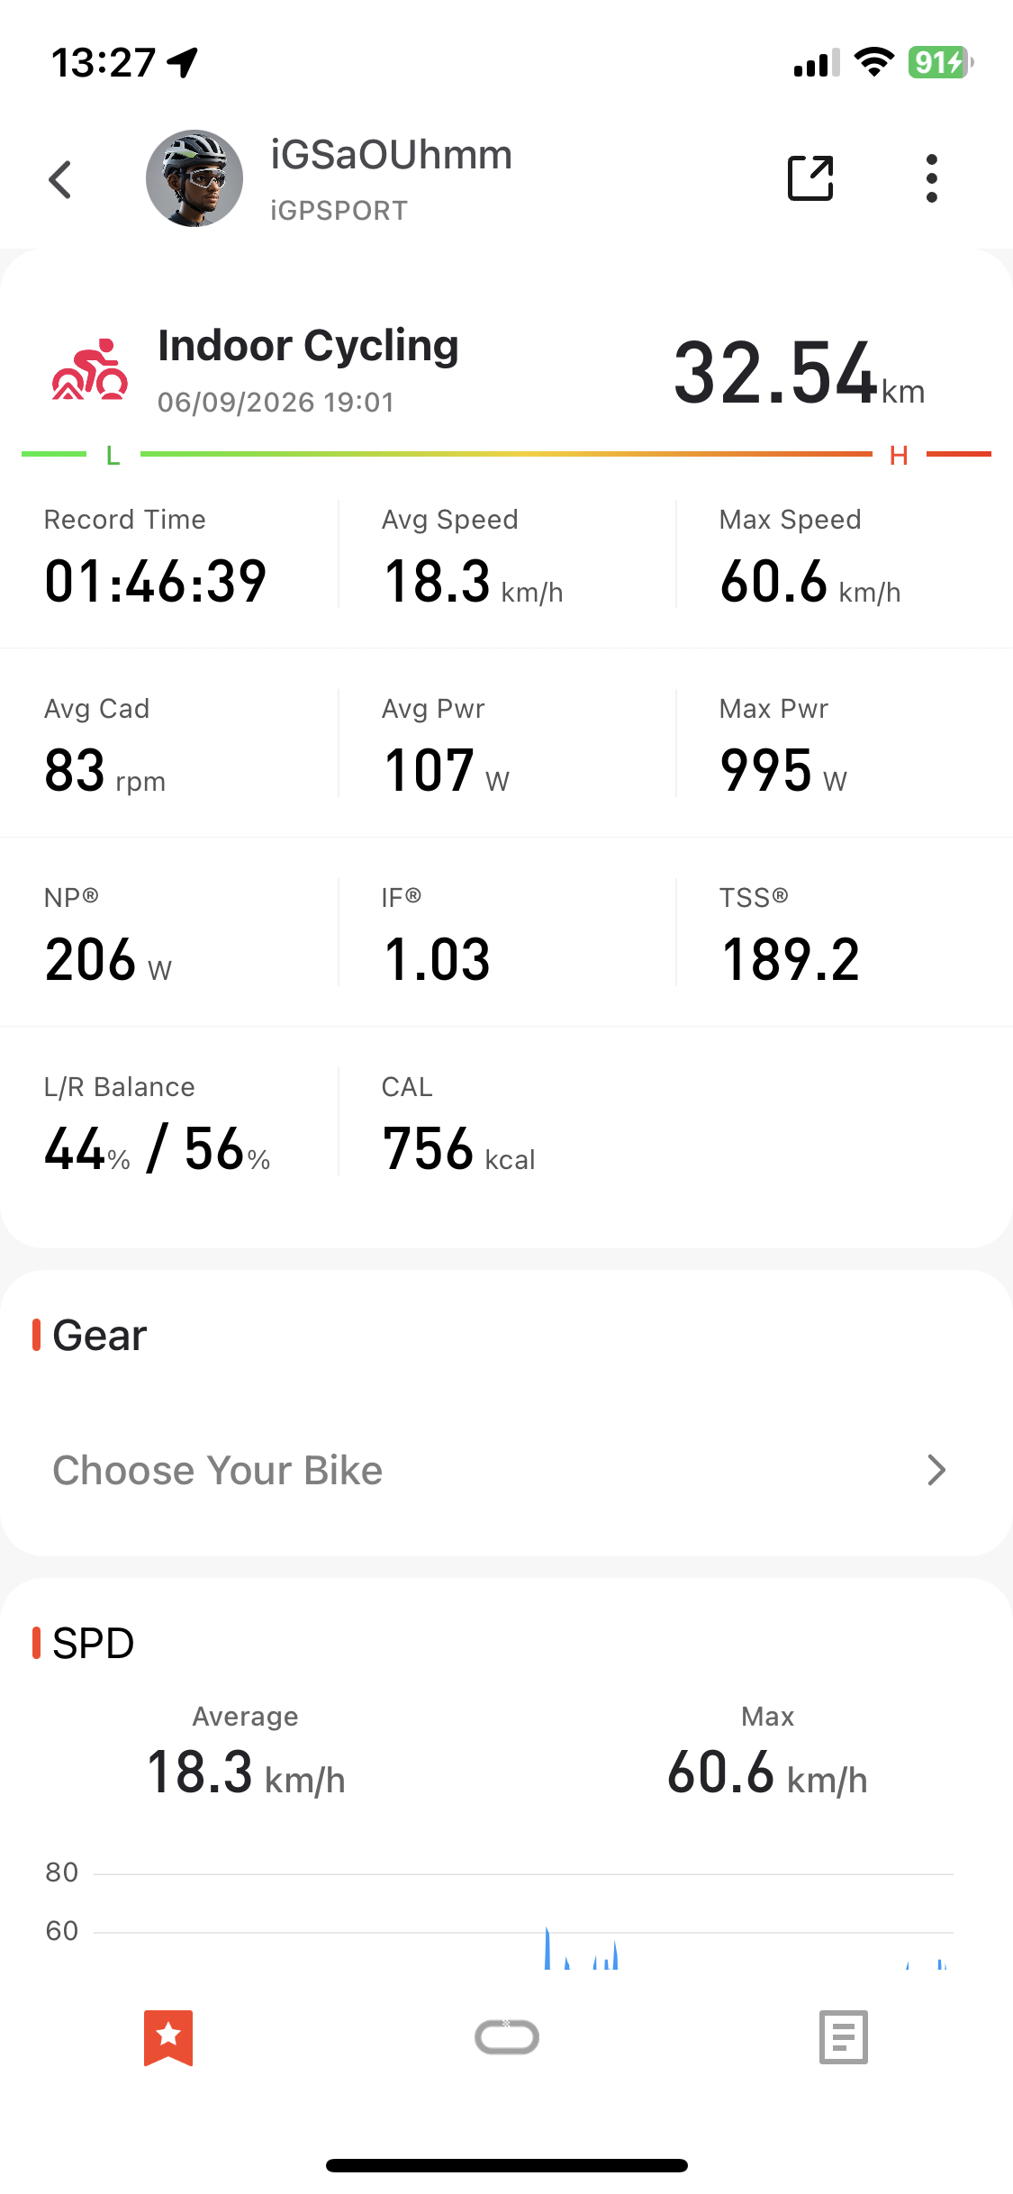
Task: Switch to the lap loop tab icon
Action: pyautogui.click(x=507, y=2037)
